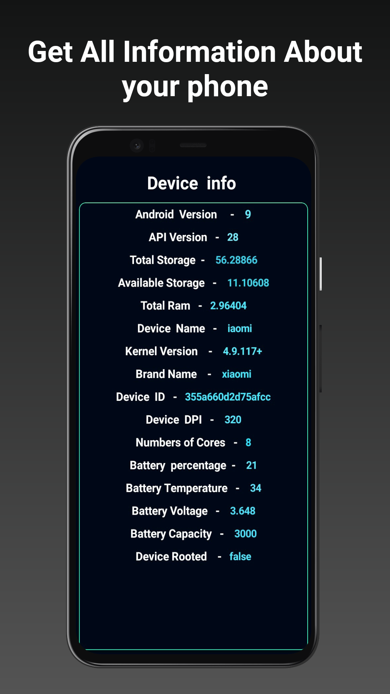Select the Total Ram value 2.96404
The height and width of the screenshot is (694, 390).
click(x=228, y=305)
